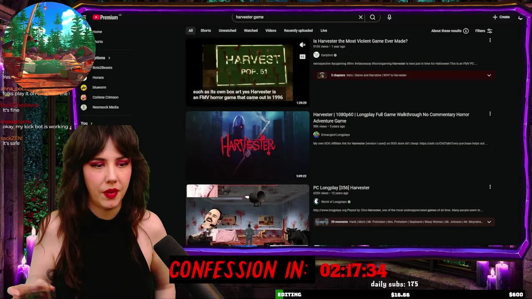Select the All filter chip
The image size is (532, 299).
[x=190, y=30]
